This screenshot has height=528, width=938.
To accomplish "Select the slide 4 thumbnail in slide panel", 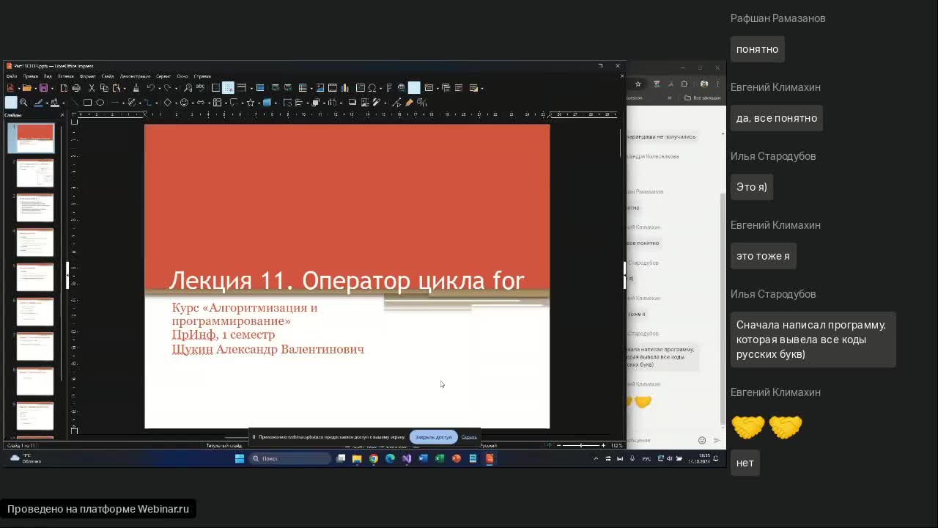I will (x=35, y=243).
